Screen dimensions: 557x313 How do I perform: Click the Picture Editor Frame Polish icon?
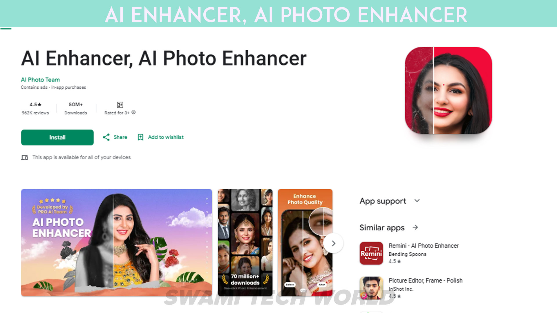tap(371, 288)
